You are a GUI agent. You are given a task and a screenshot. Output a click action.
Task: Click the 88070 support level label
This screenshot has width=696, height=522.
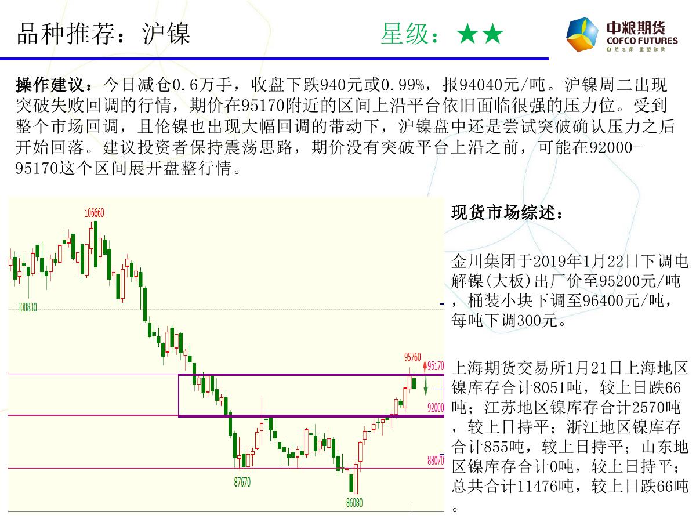click(x=436, y=460)
